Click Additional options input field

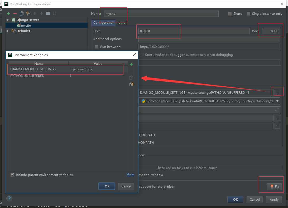pyautogui.click(x=209, y=39)
